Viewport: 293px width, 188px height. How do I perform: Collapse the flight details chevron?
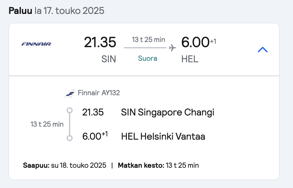[x=262, y=50]
